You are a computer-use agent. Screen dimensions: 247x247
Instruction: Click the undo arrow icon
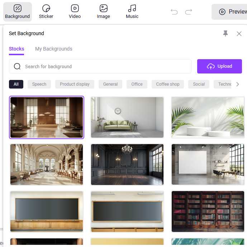pos(174,12)
